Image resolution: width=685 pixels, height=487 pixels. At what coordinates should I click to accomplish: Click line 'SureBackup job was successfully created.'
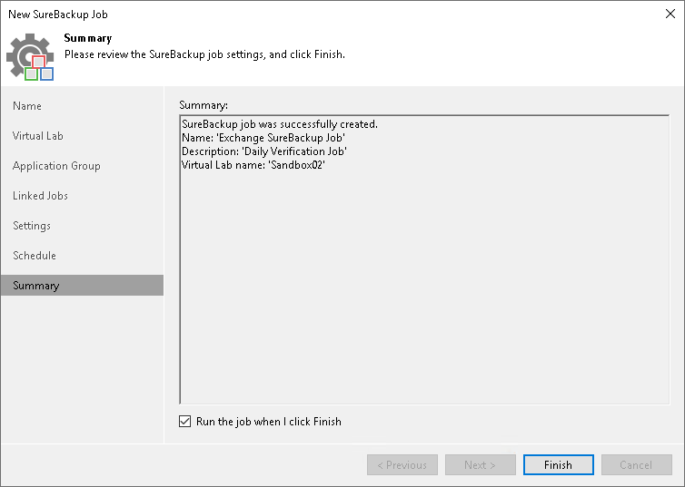[280, 124]
